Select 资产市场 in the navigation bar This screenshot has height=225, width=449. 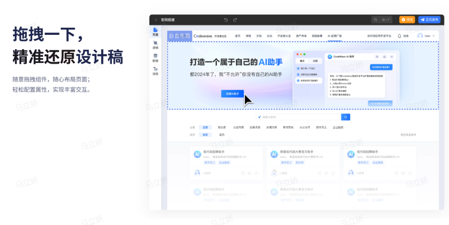[x=301, y=36]
